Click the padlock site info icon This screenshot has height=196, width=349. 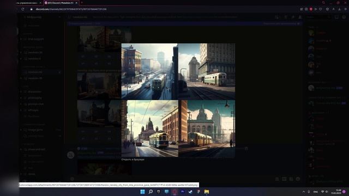[x=32, y=9]
